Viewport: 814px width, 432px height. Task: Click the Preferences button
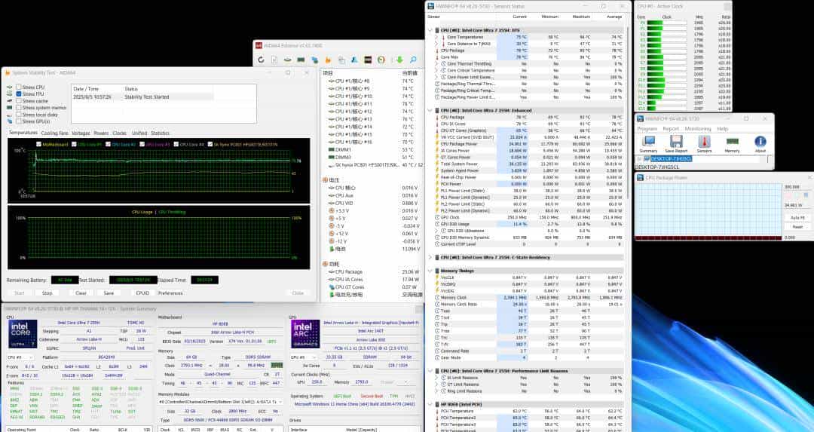click(x=170, y=293)
